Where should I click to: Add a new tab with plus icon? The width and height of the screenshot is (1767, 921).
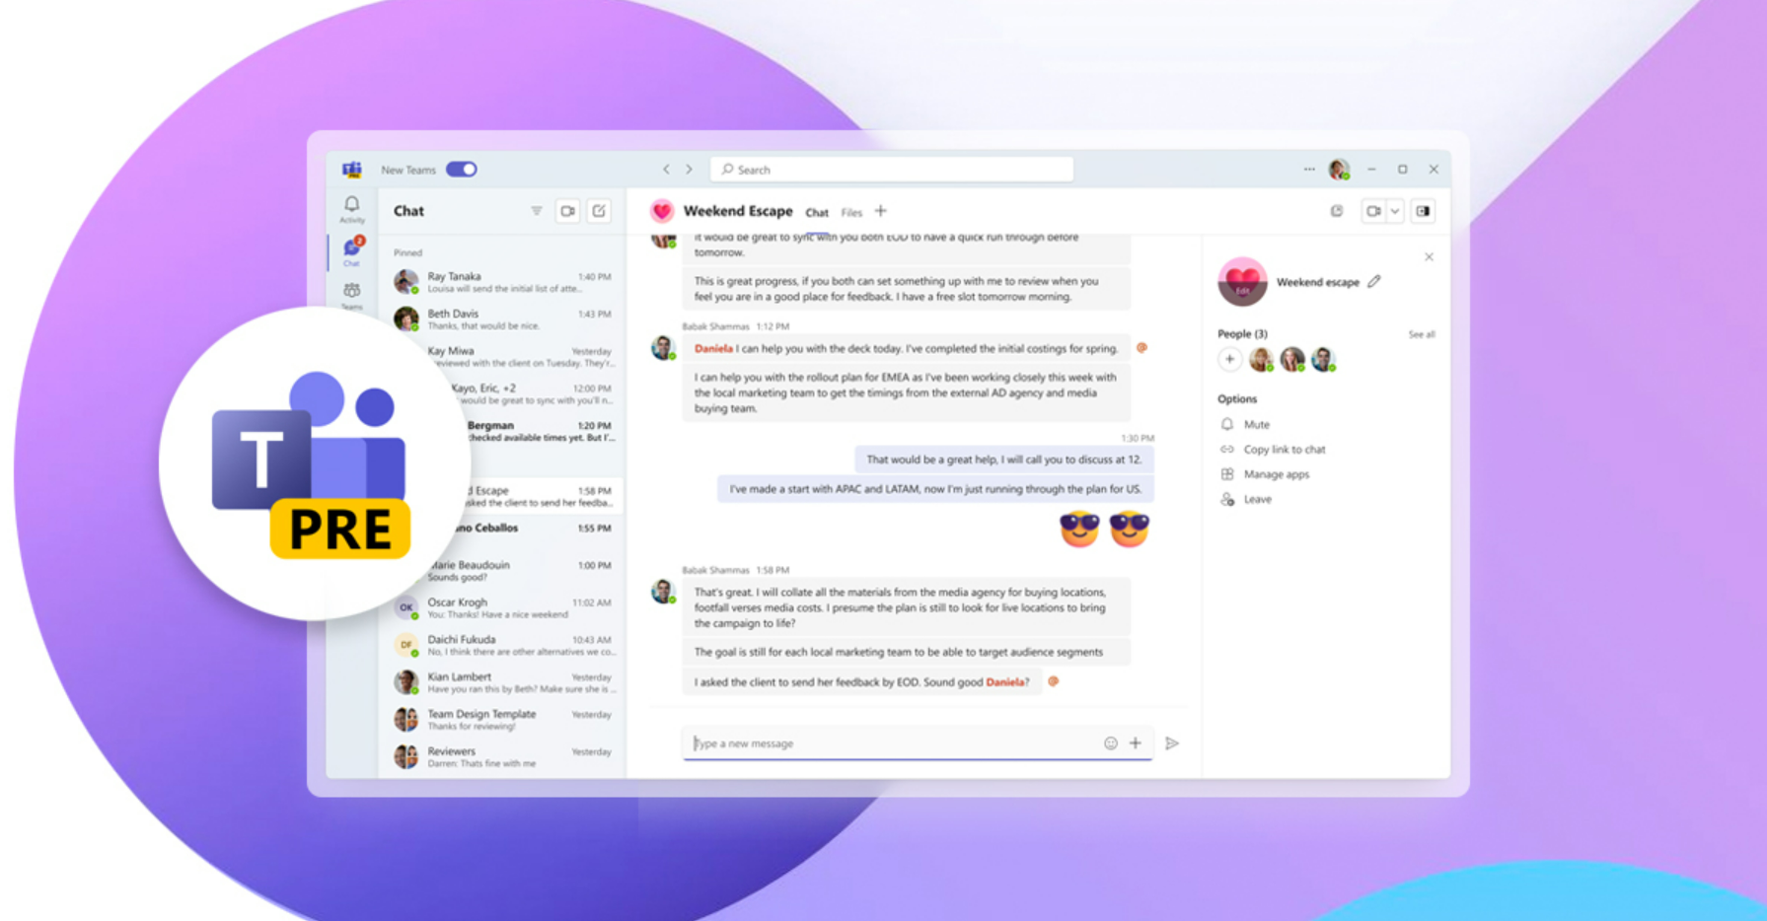pos(881,211)
